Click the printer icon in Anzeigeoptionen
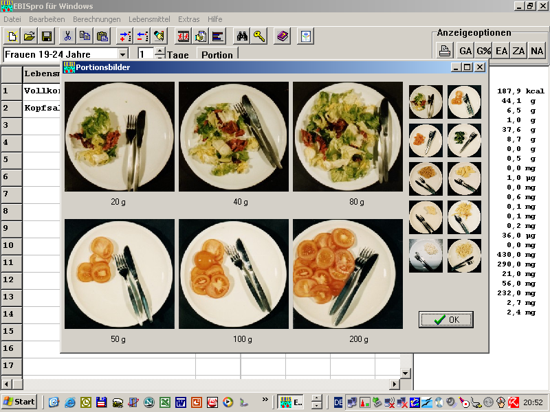The height and width of the screenshot is (412, 550). [445, 51]
